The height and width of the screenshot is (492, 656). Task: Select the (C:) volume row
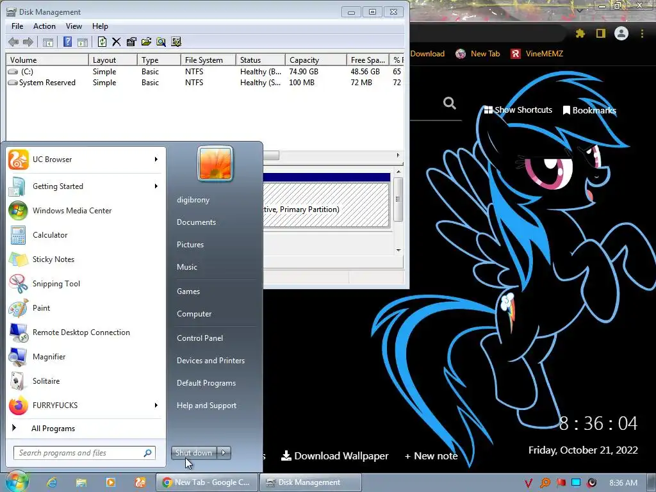point(204,72)
